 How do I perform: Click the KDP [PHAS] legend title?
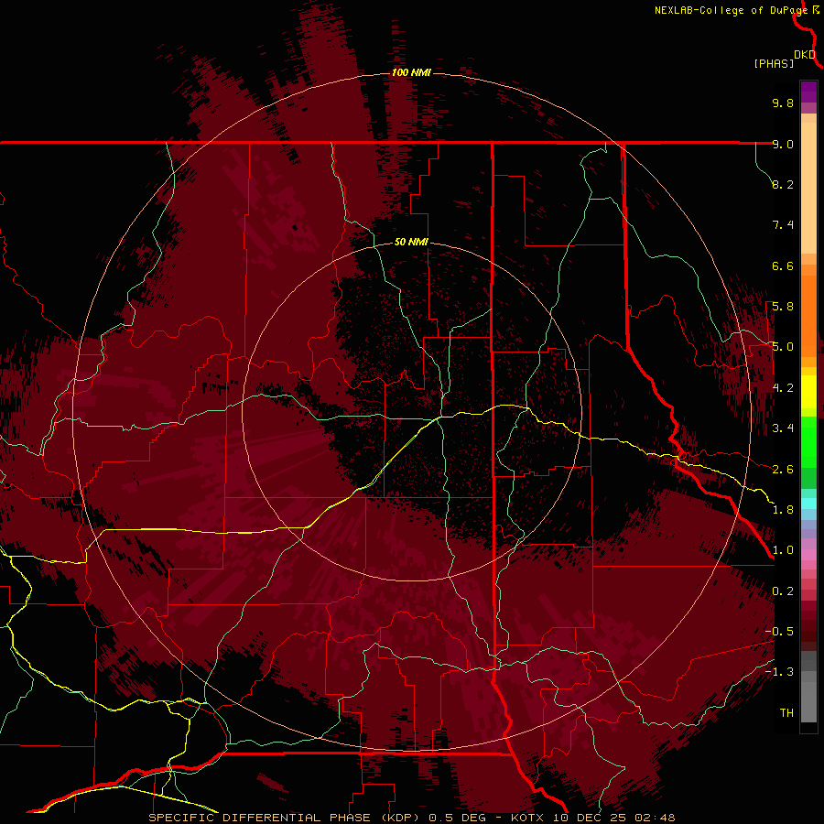point(774,63)
